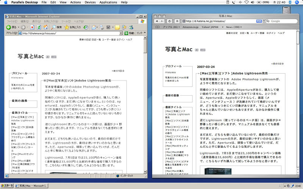Open the 表示(V) menu in Internet Explorer
303x189 pixels.
tap(36, 22)
